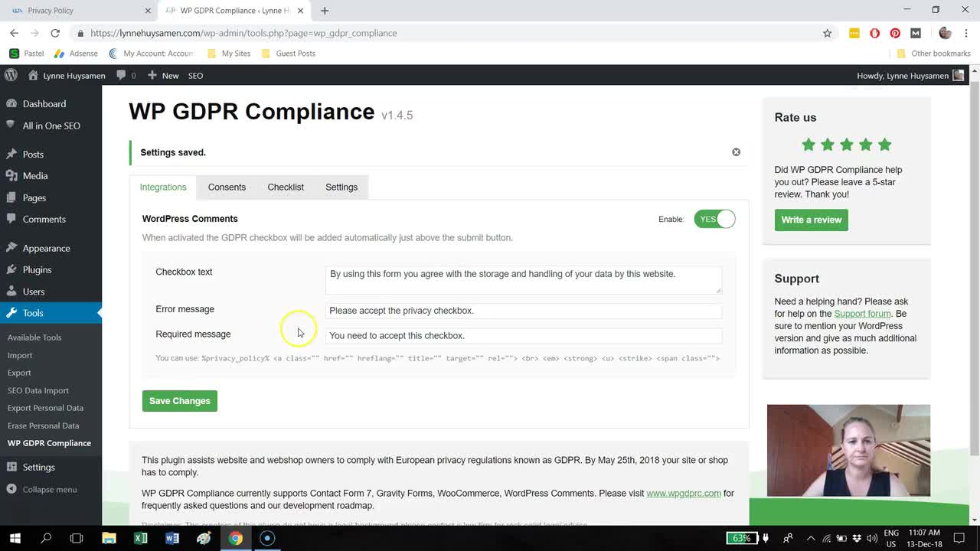Screen dimensions: 980x551
Task: Open the Pastel bookmark
Action: [27, 54]
